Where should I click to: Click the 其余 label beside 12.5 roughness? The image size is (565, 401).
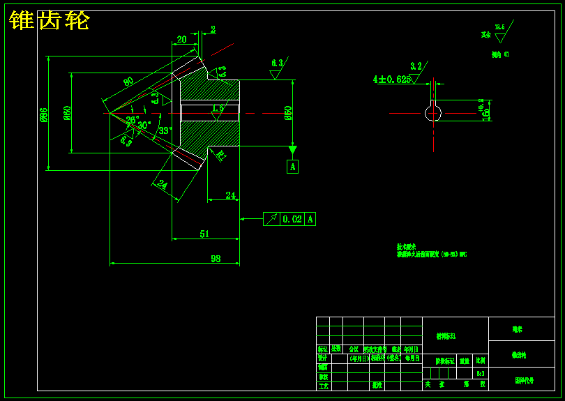coord(486,35)
